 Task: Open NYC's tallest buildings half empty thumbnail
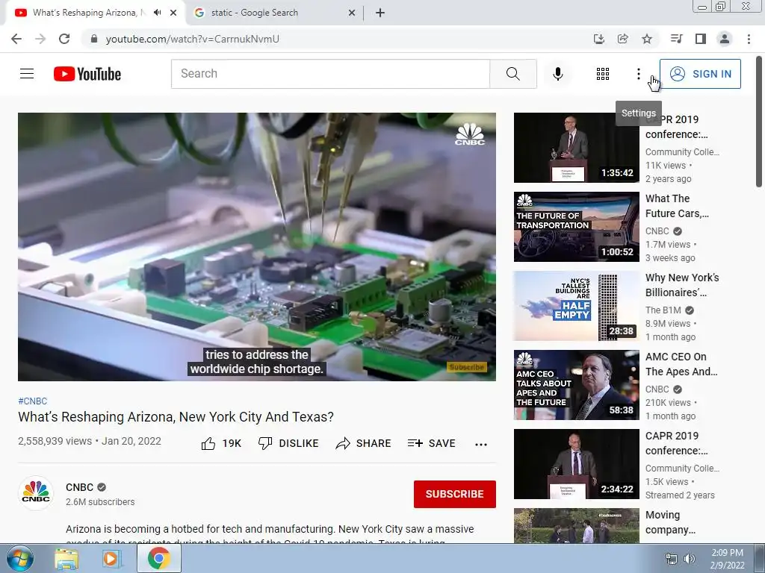(576, 305)
